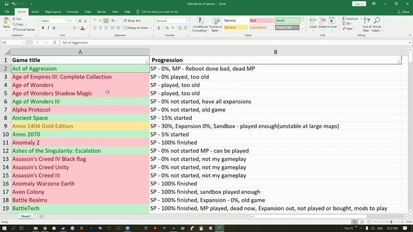Increase font size with larger A icon
The width and height of the screenshot is (413, 232).
[80, 21]
